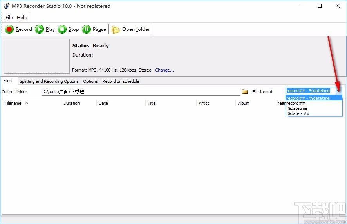Stop recording with the Stop button

click(69, 29)
